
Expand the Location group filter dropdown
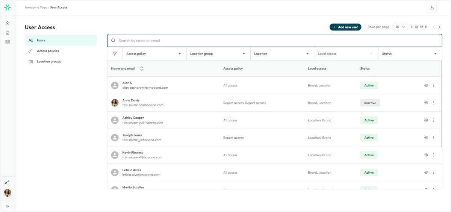point(218,54)
